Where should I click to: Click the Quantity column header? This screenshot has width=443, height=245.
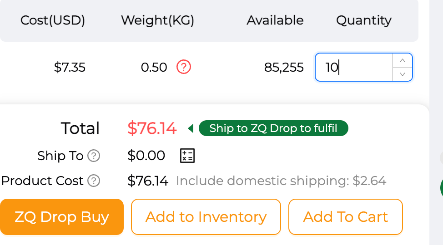click(363, 20)
